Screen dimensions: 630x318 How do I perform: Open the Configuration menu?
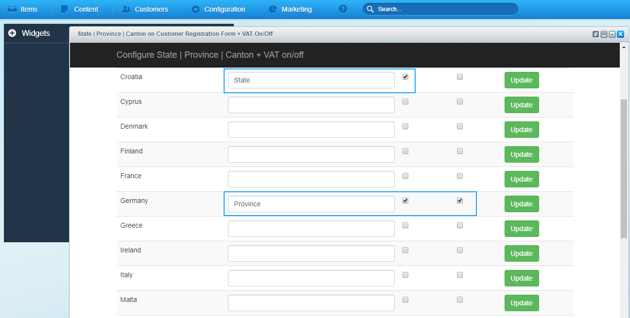(218, 9)
